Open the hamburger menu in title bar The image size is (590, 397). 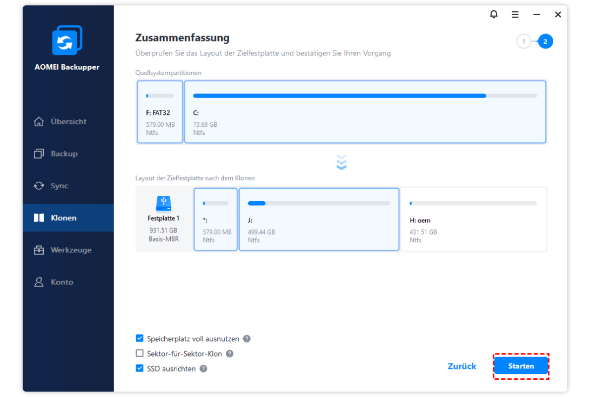pos(515,15)
